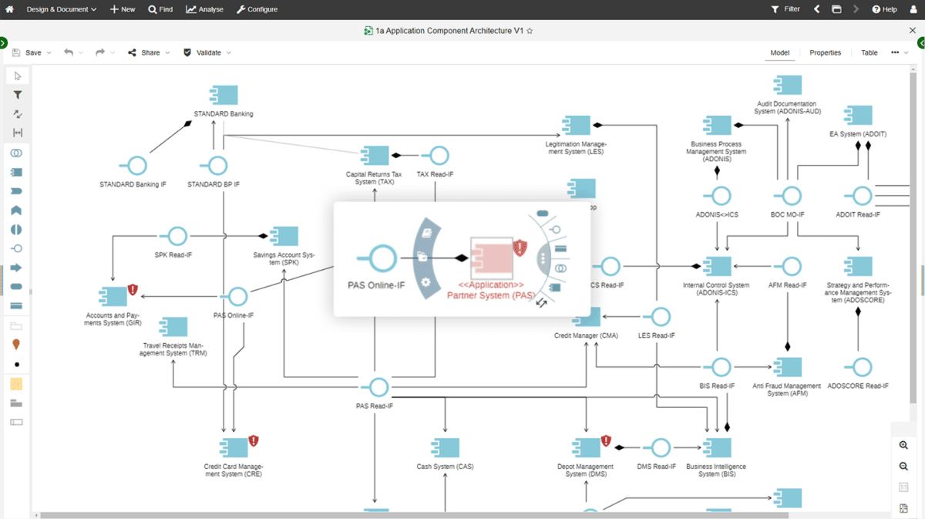Select the pointer selection tool

tap(16, 75)
